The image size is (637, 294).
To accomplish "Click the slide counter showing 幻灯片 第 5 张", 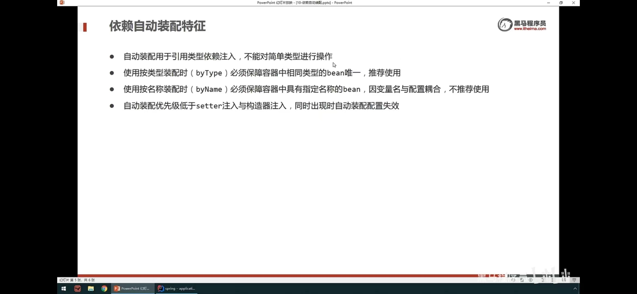I will [x=76, y=280].
